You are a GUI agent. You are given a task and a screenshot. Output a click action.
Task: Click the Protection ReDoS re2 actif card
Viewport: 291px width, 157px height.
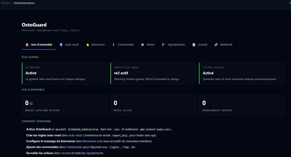[153, 73]
